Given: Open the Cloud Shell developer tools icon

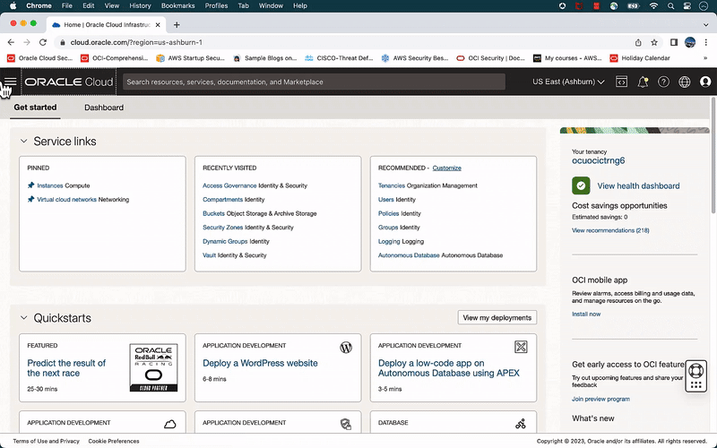Looking at the screenshot, I should pos(621,82).
